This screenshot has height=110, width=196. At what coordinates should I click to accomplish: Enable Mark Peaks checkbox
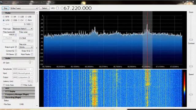32,54
